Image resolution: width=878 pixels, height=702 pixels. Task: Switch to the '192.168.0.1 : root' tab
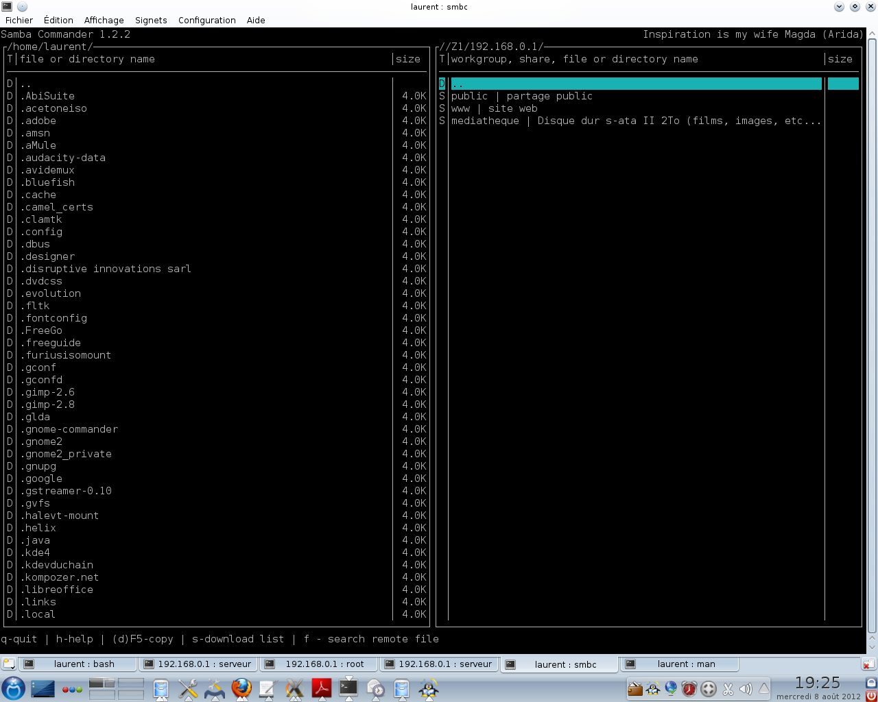click(320, 664)
